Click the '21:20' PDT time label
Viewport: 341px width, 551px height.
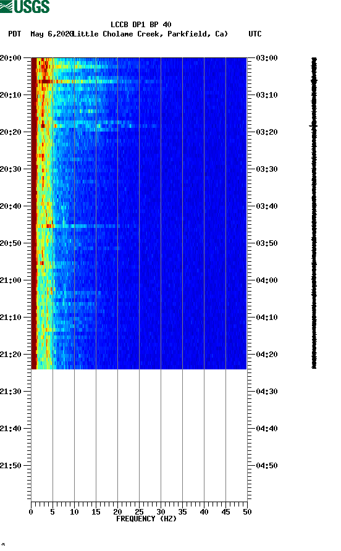coord(11,355)
